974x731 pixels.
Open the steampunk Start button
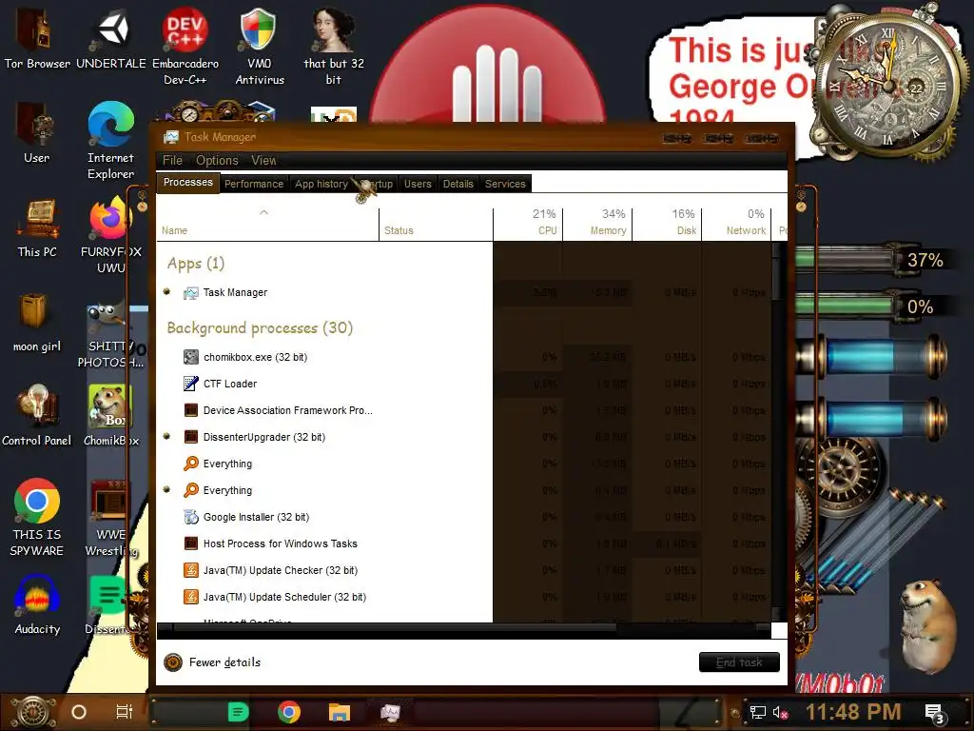click(33, 712)
